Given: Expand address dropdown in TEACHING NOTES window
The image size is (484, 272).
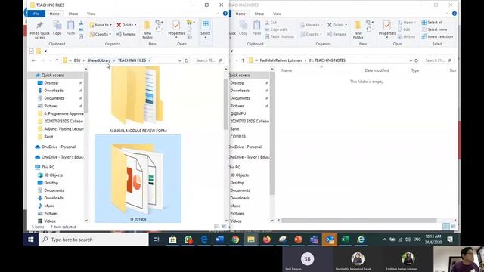Looking at the screenshot, I should pyautogui.click(x=411, y=60).
